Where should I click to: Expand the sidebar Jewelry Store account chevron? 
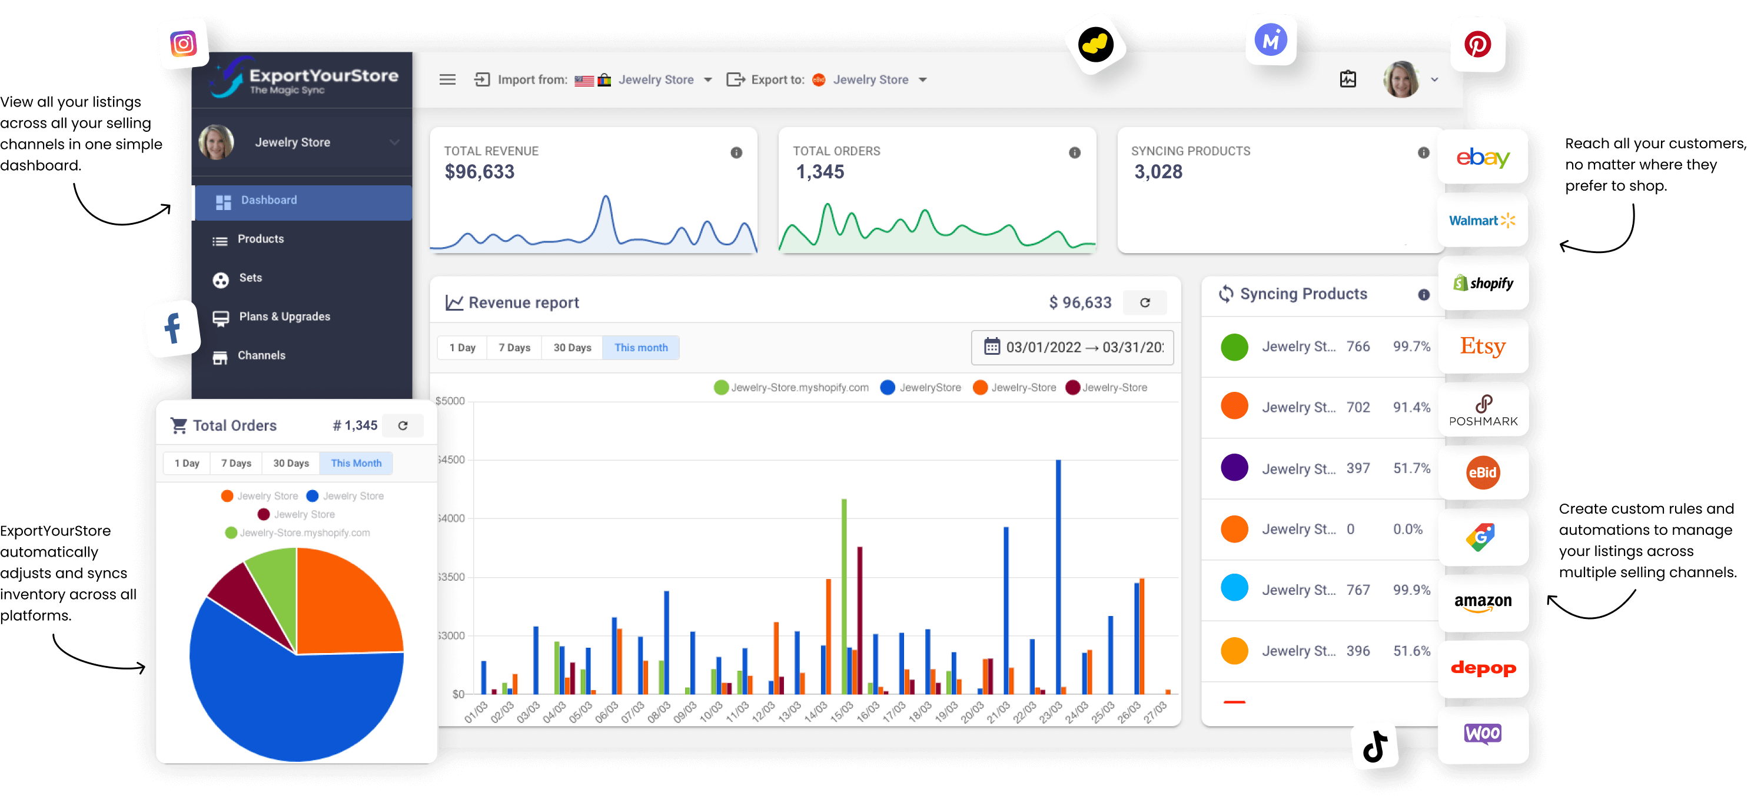pyautogui.click(x=394, y=142)
